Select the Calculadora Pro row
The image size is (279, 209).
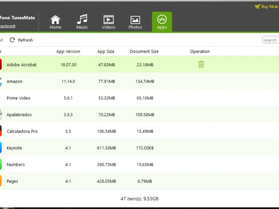coord(139,131)
